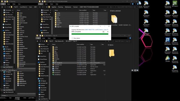
Task: Open Home tab in the Roaming window
Action: pos(8,4)
